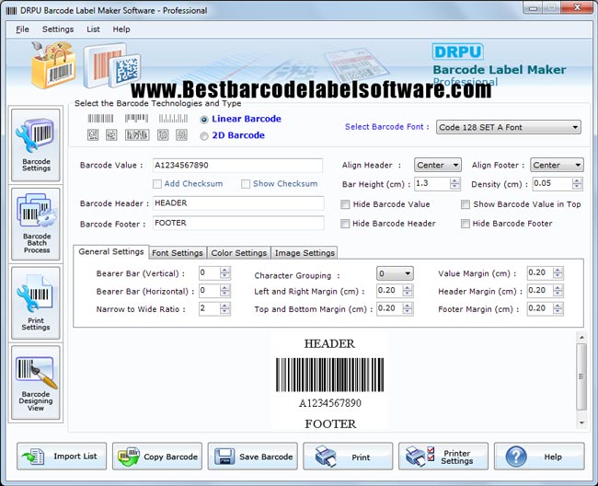This screenshot has width=598, height=486.
Task: Click the barcode label cards banner icon
Action: click(112, 65)
